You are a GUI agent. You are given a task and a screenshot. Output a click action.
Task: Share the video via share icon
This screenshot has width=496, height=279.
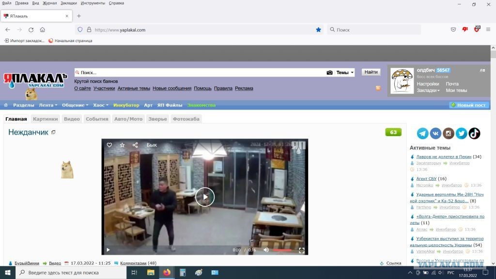135,145
